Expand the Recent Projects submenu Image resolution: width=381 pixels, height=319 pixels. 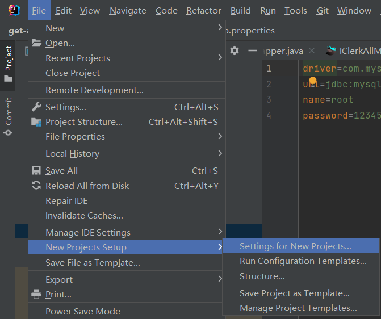(x=126, y=58)
